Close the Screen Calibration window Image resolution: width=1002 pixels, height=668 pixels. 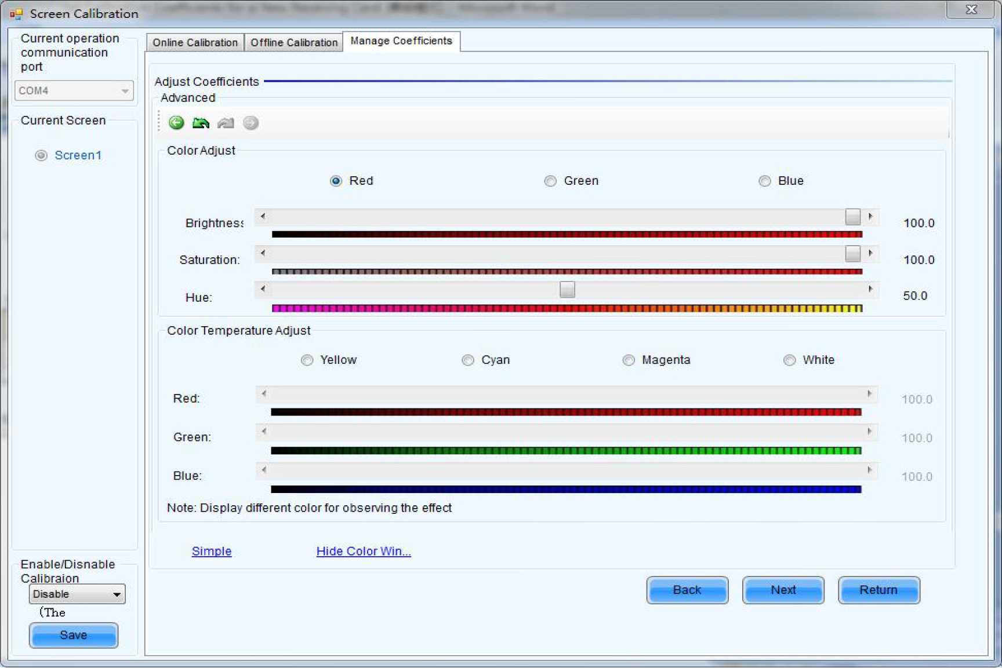coord(971,9)
